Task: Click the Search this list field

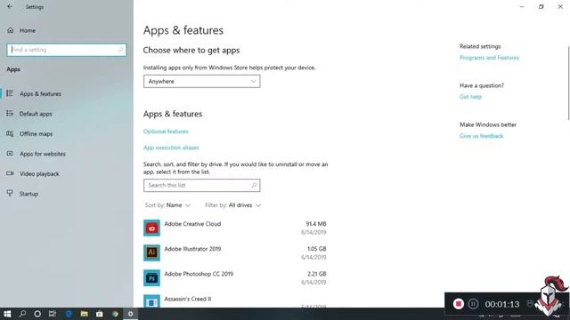Action: point(202,186)
